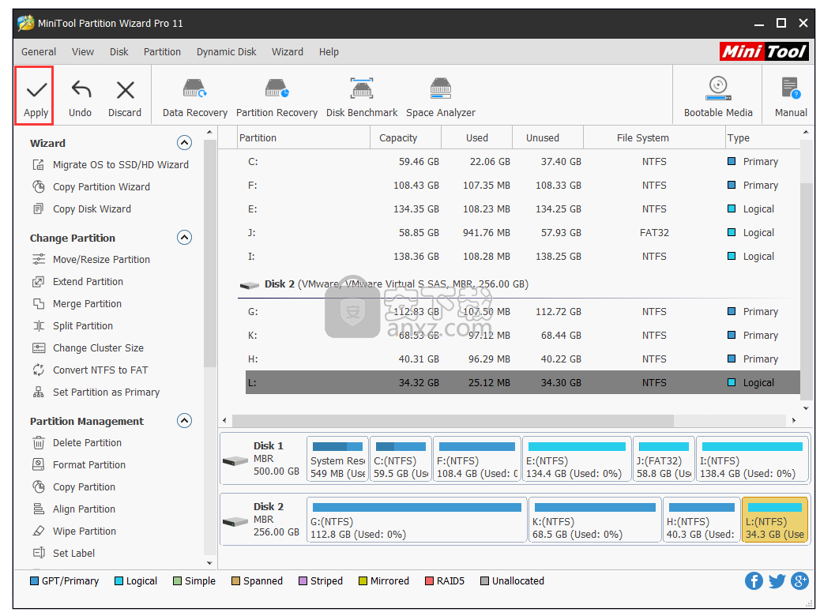Select System Reserved block in disk map
The width and height of the screenshot is (820, 616).
point(337,460)
